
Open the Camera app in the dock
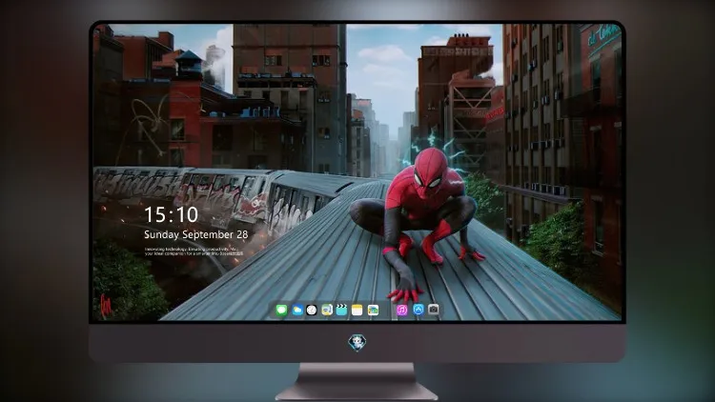click(433, 310)
